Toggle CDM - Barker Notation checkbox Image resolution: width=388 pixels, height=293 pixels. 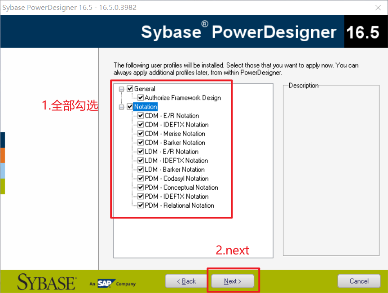pos(141,142)
